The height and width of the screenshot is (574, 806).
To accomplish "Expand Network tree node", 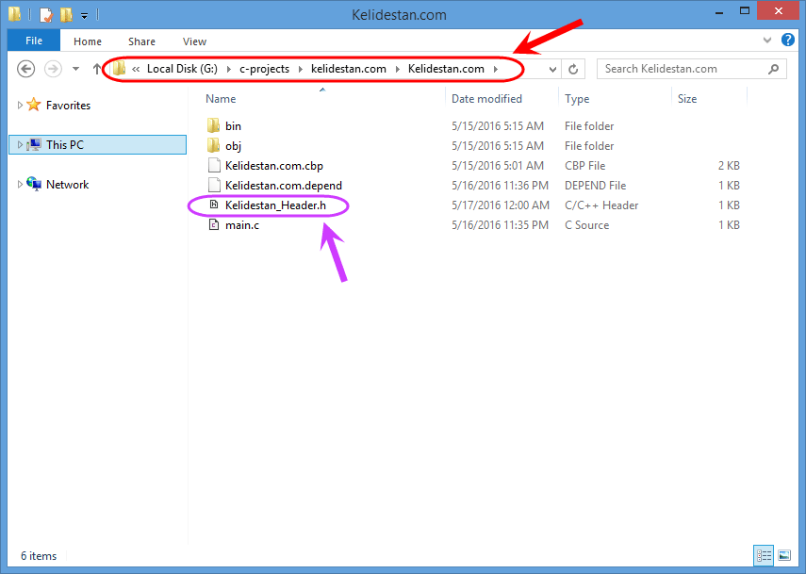I will point(20,184).
